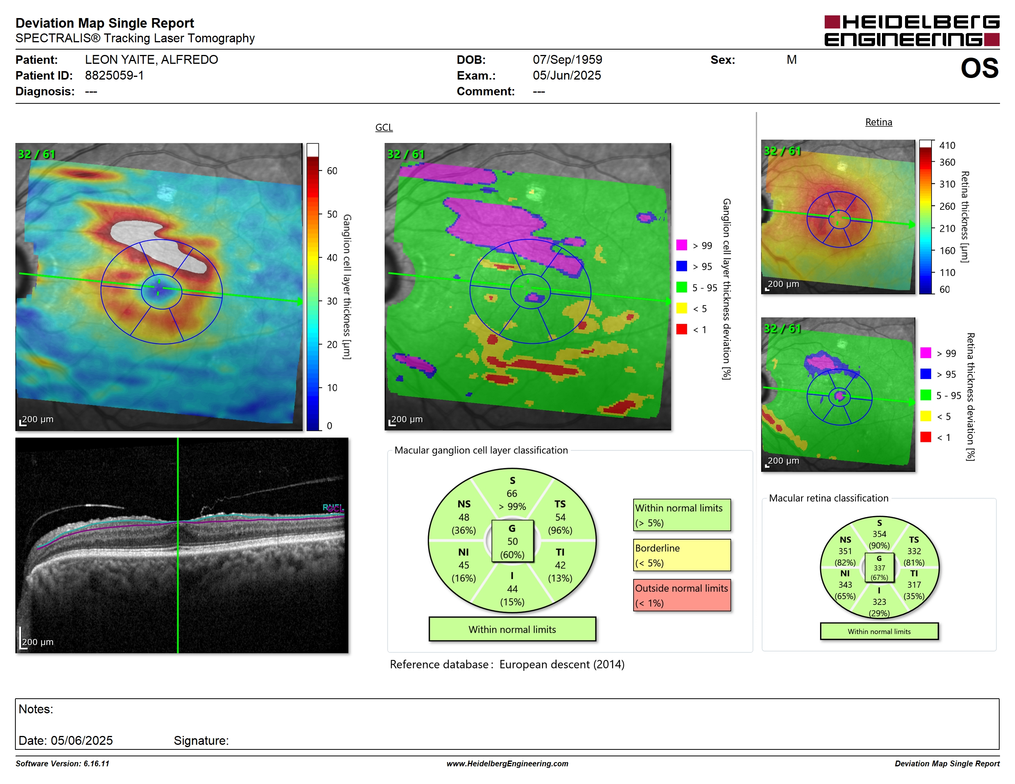Click the Retina heading link
1015x784 pixels.
click(879, 122)
